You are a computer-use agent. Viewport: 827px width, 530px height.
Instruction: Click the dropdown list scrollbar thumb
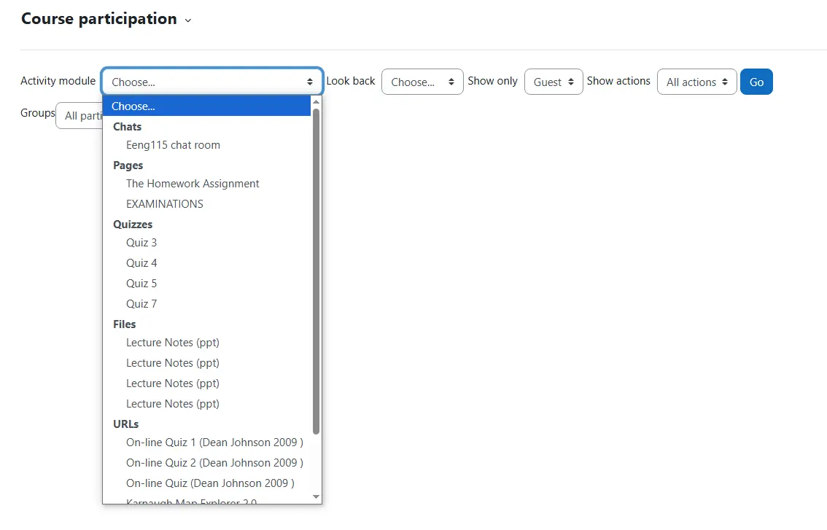316,271
